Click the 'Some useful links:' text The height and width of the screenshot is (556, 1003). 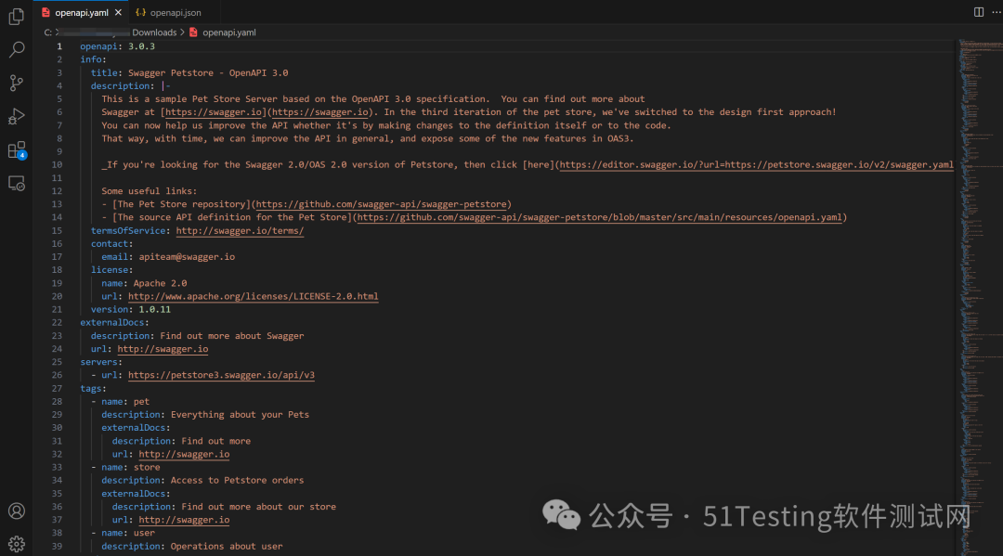[149, 191]
